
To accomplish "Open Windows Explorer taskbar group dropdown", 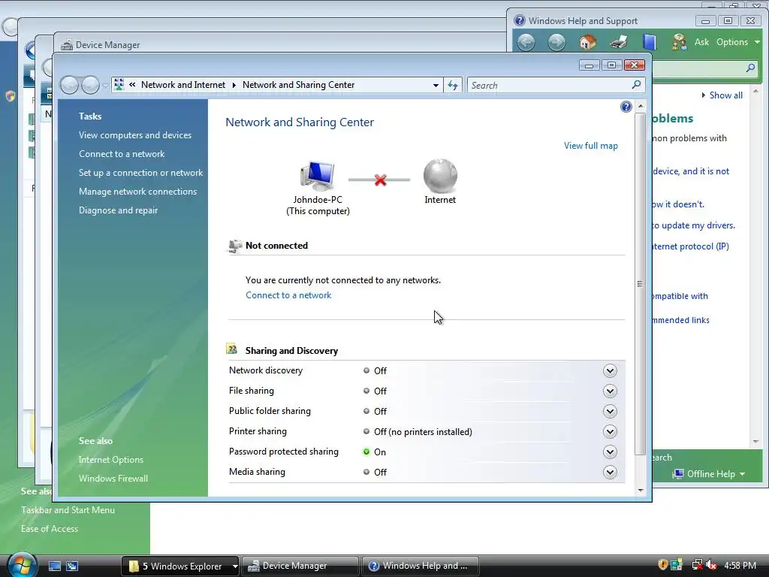I will 235,566.
